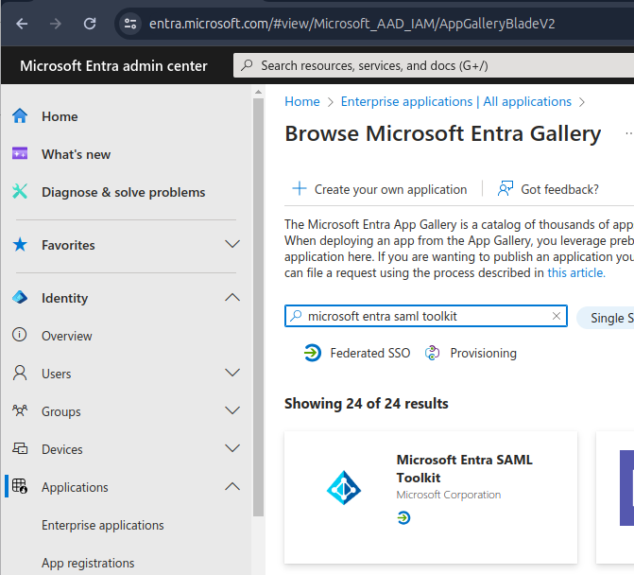Screen dimensions: 634x575
Task: Click the Diagnose & solve problems wrench icon
Action: (x=20, y=191)
